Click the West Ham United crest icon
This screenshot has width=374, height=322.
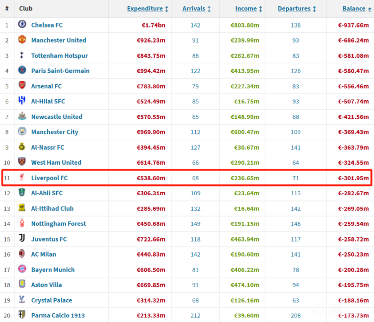coord(22,162)
